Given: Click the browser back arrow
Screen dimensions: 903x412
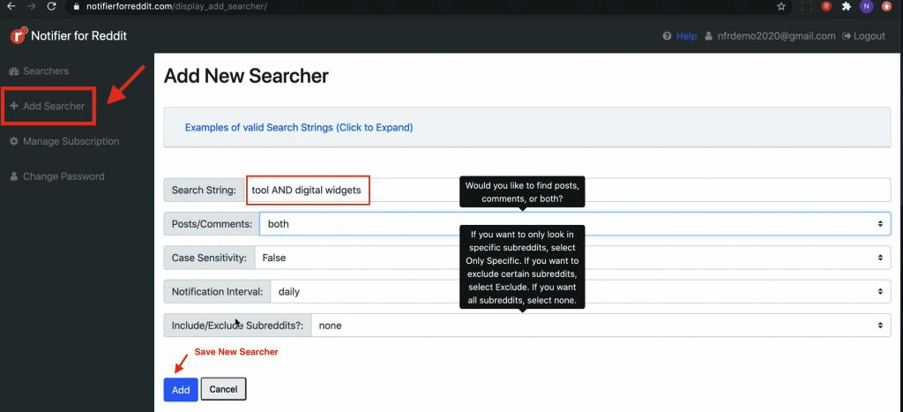Looking at the screenshot, I should click(x=11, y=6).
